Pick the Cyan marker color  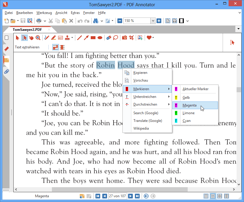pyautogui.click(x=186, y=121)
